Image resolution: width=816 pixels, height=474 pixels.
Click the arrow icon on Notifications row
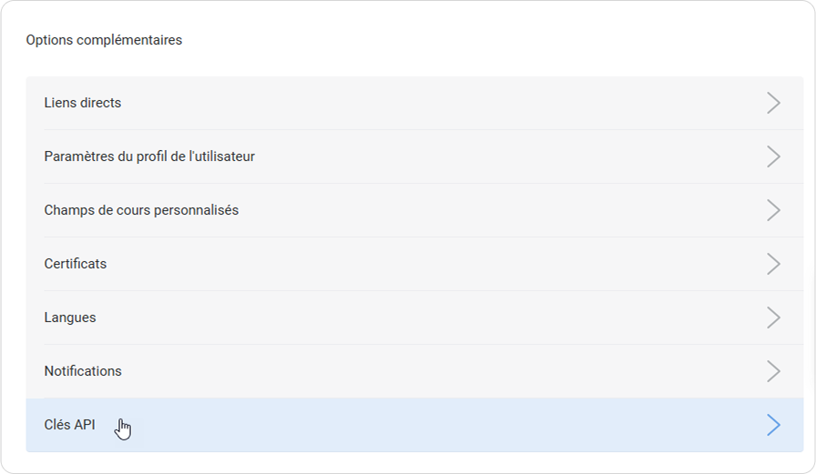point(773,371)
